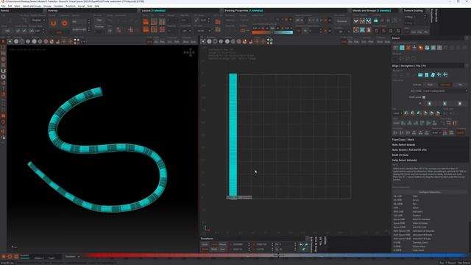Click the orange gradient bar in Packing Properties
The image size is (471, 265).
[x=262, y=32]
